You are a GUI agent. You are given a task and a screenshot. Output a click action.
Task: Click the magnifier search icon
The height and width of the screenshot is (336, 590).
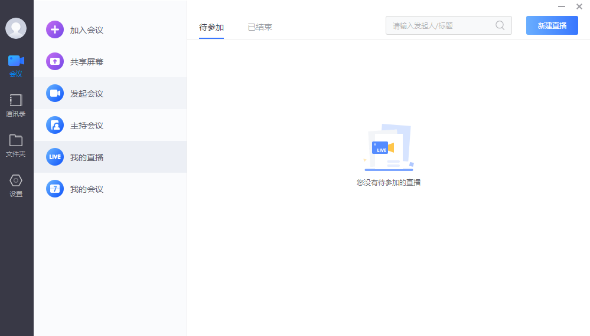tap(500, 25)
